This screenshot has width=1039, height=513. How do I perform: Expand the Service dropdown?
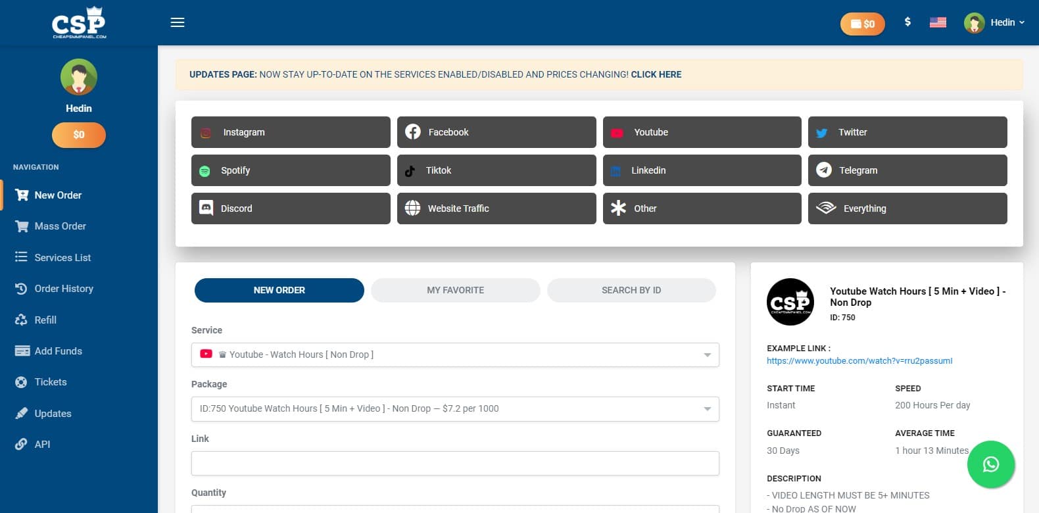(454, 354)
